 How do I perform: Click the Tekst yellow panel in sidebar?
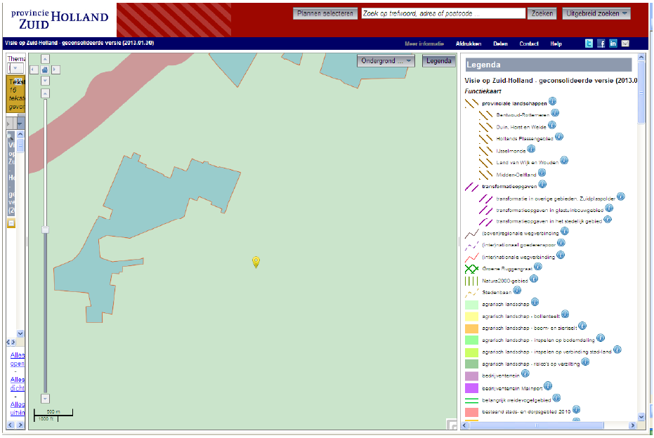tap(16, 94)
